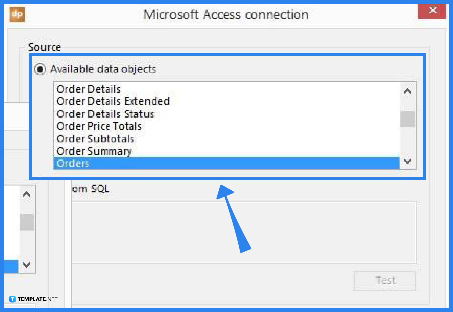Click the dp application icon in title bar
The width and height of the screenshot is (453, 312).
pos(17,14)
